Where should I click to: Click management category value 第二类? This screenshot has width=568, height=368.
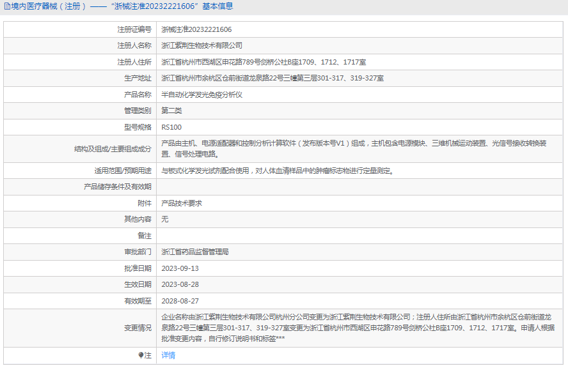171,111
